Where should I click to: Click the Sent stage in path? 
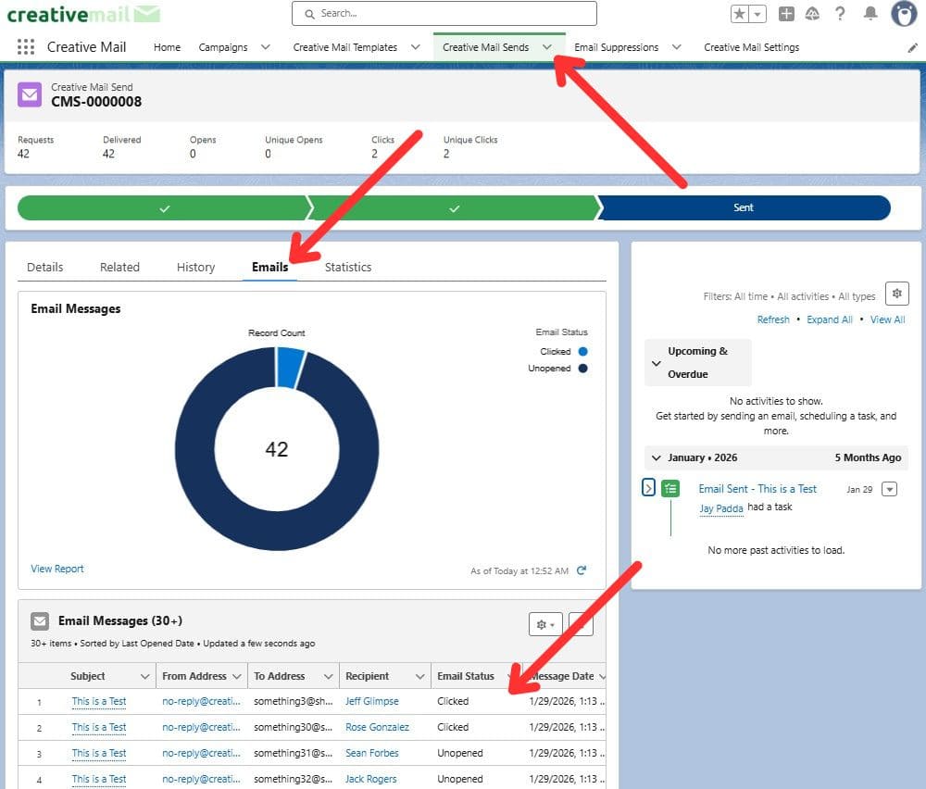pos(745,207)
